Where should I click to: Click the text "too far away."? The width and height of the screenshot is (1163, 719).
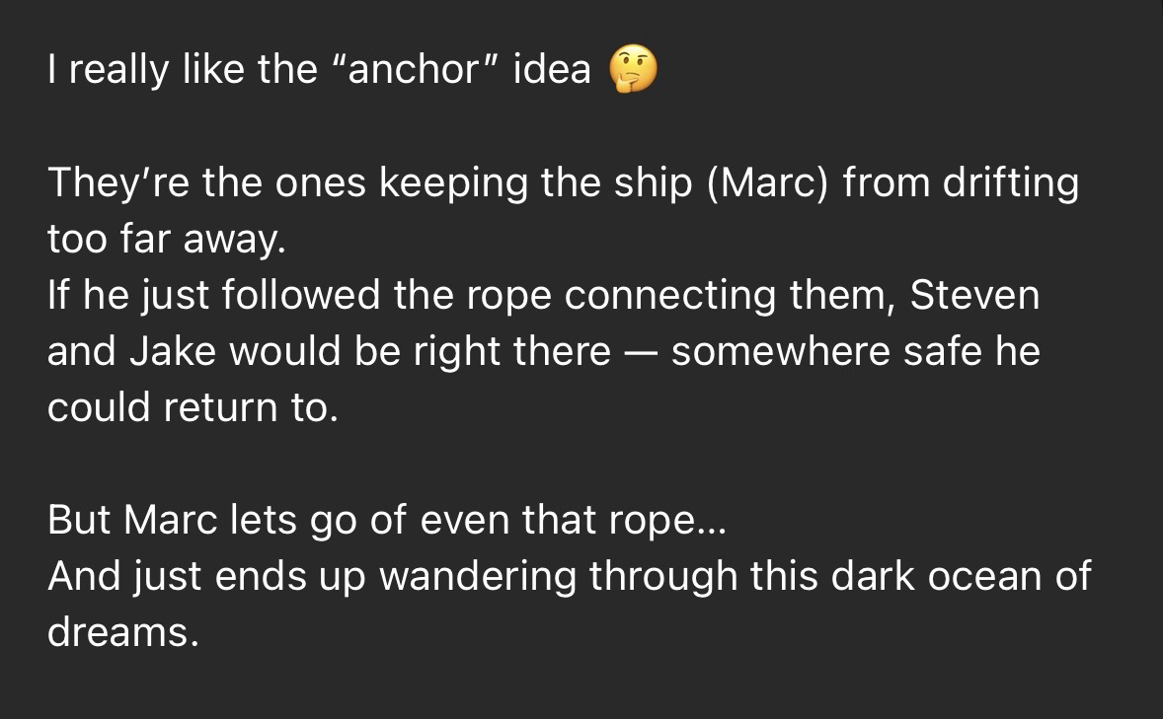pyautogui.click(x=166, y=239)
